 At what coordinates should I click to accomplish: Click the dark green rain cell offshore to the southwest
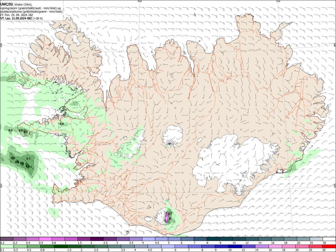point(22,162)
